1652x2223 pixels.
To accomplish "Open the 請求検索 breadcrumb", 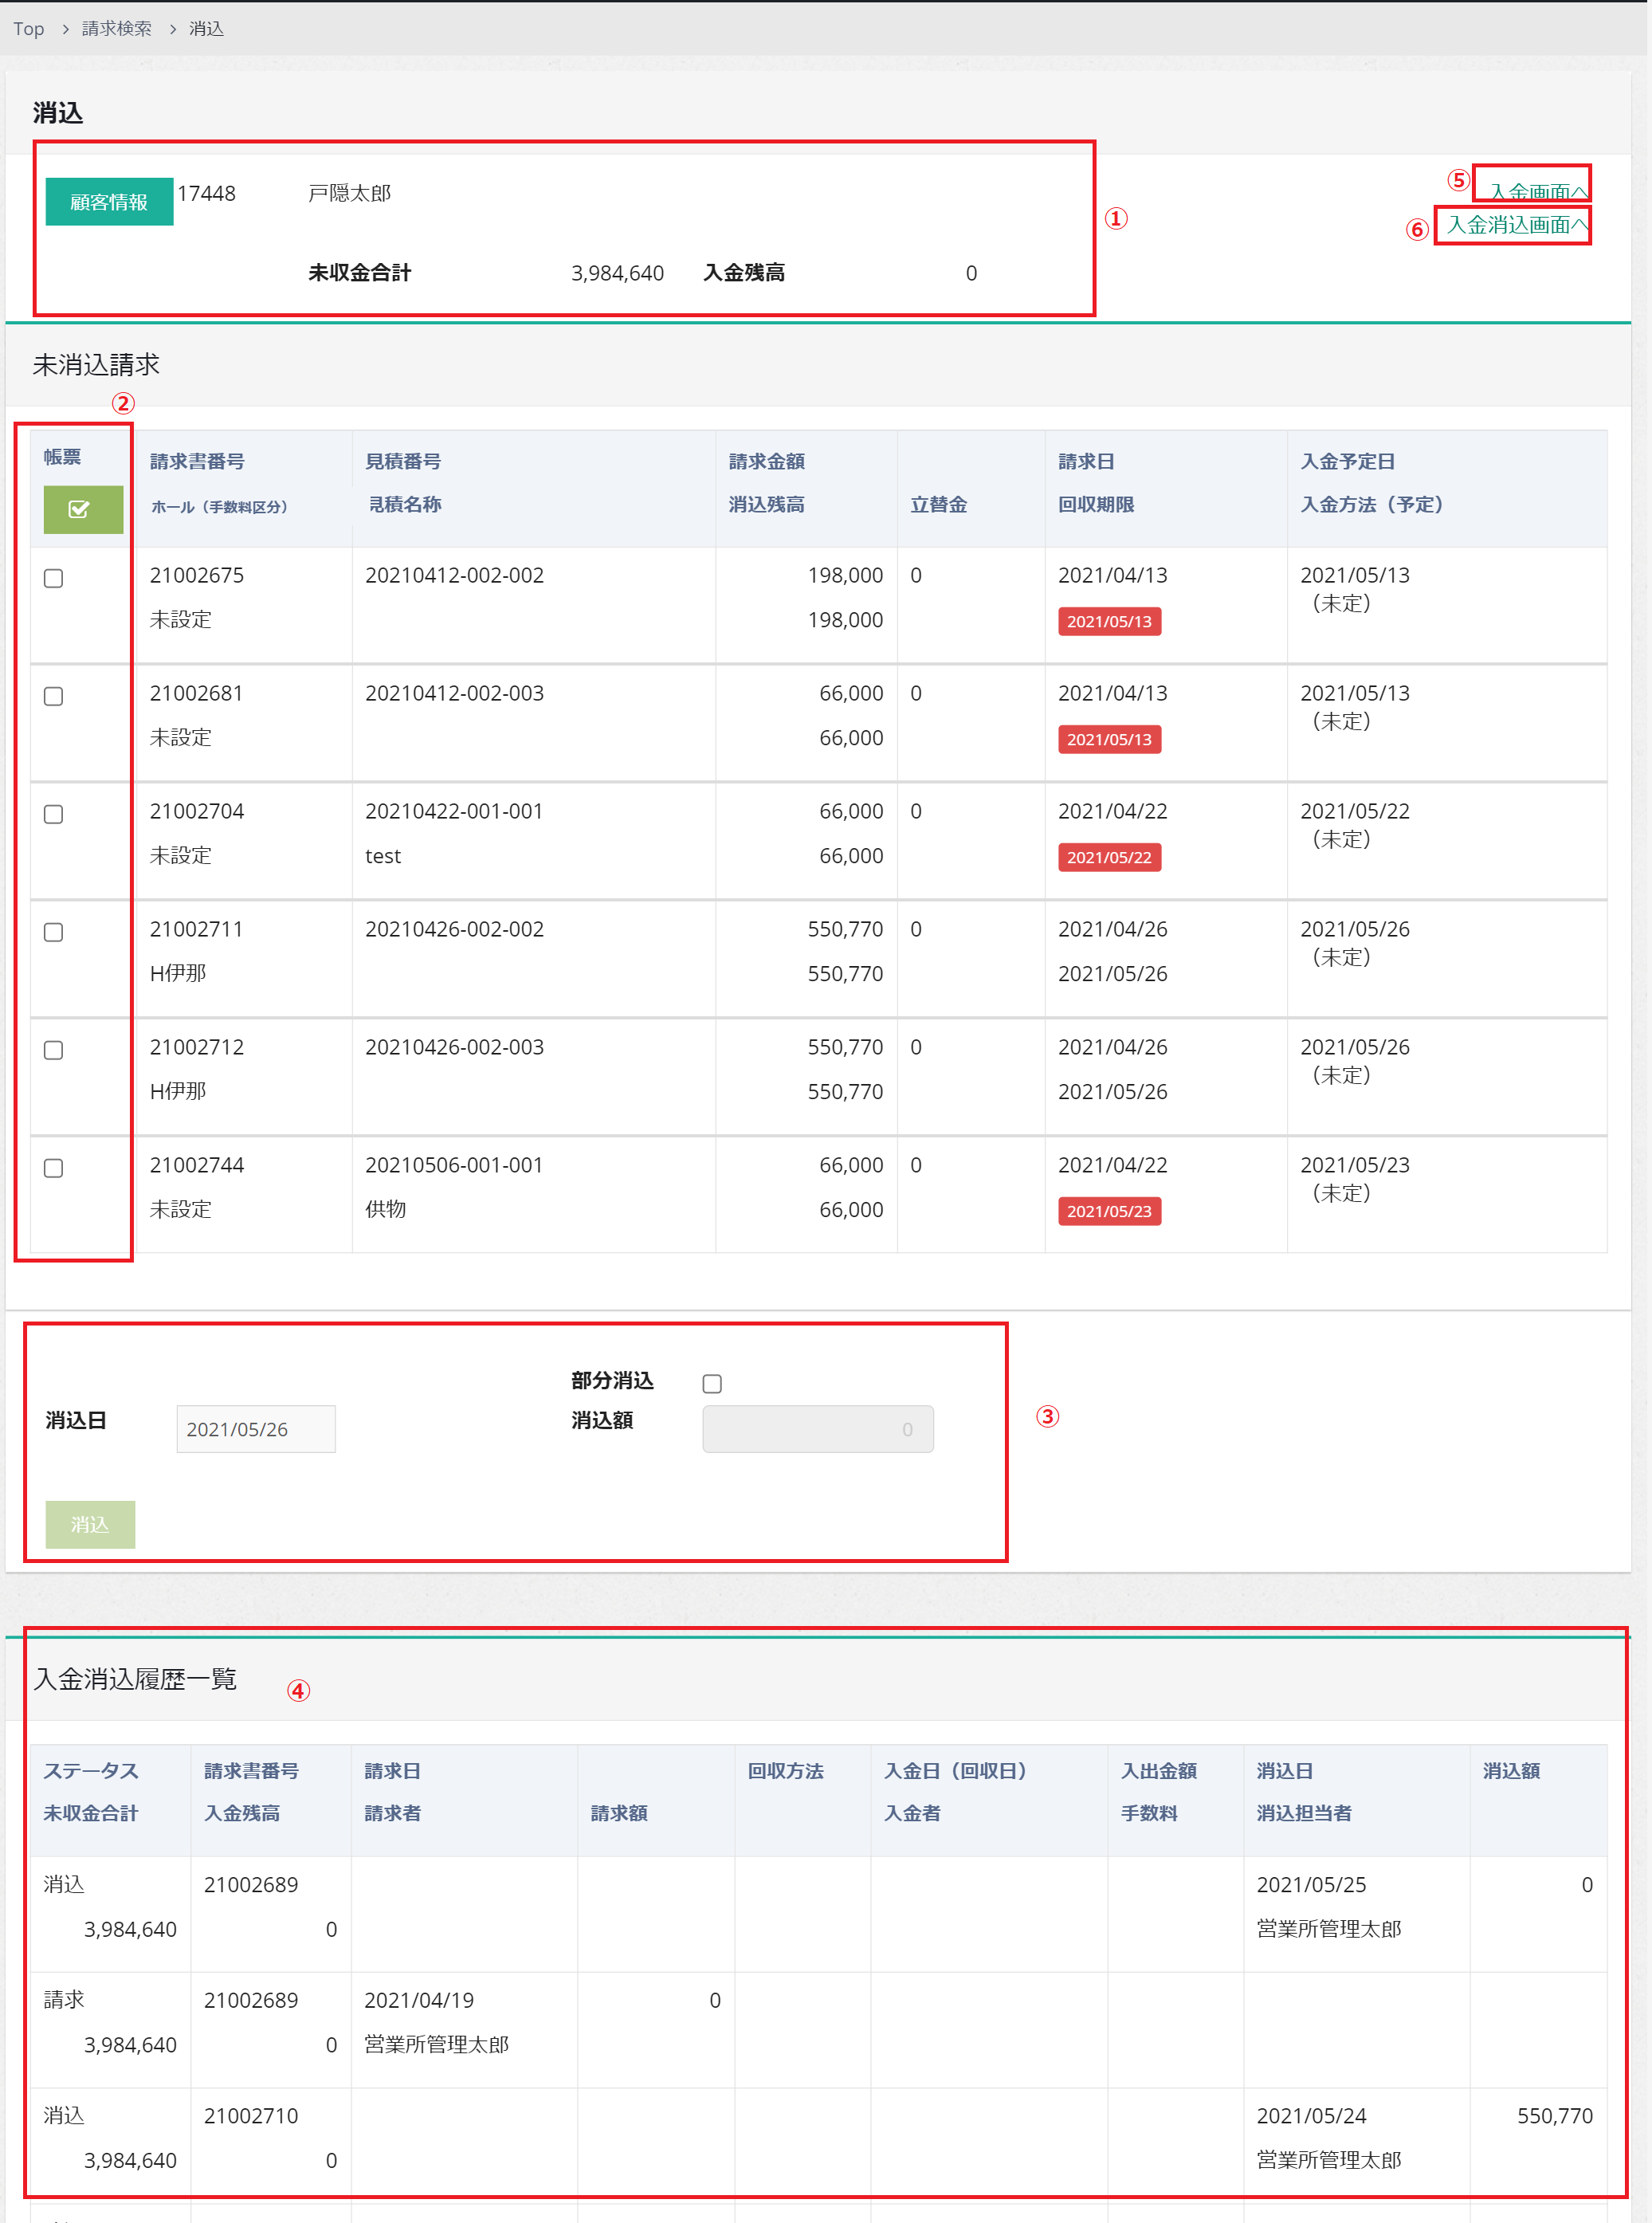I will click(117, 29).
